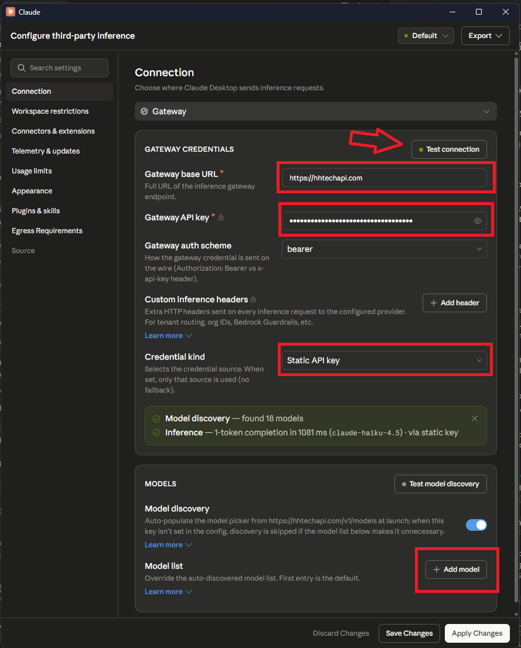Image resolution: width=521 pixels, height=648 pixels.
Task: Expand Learn more under Model list
Action: point(168,592)
